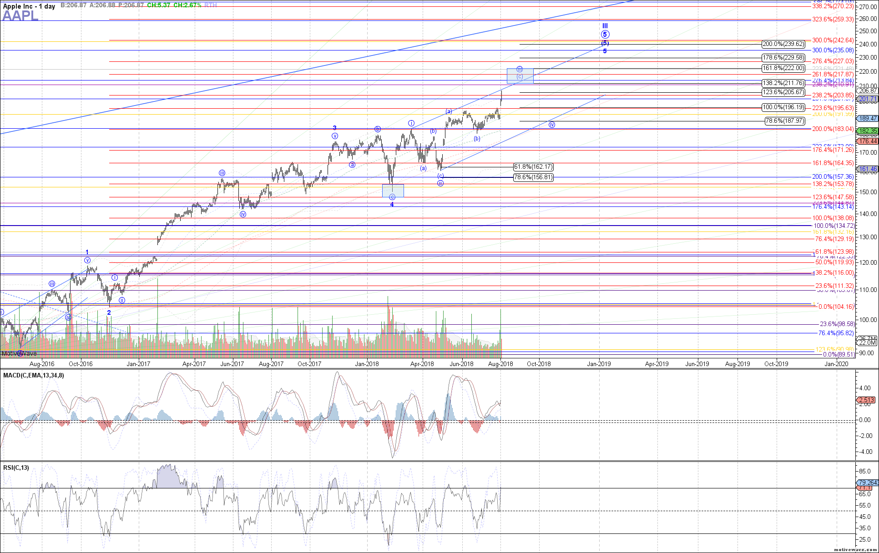This screenshot has width=879, height=553.
Task: Select the boxed 178.6%(229.58) label
Action: tap(783, 58)
